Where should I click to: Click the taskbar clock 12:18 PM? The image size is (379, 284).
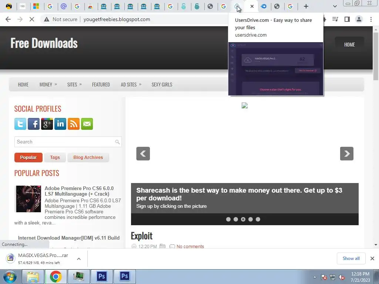[360, 274]
